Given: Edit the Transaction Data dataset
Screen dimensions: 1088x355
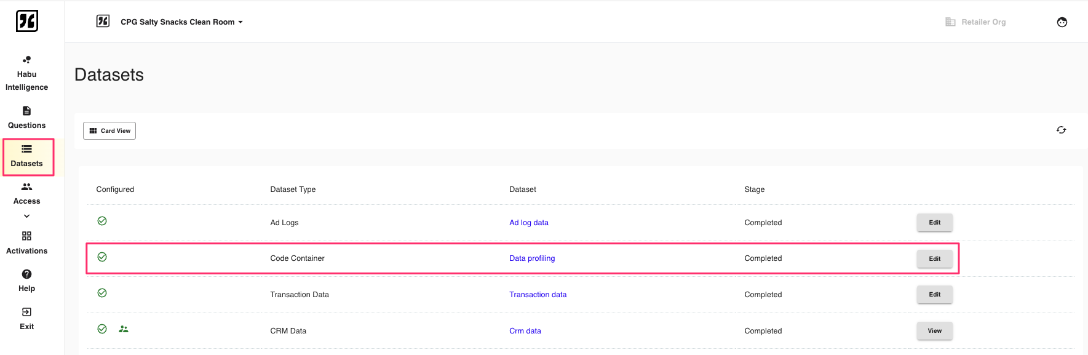Looking at the screenshot, I should point(934,295).
